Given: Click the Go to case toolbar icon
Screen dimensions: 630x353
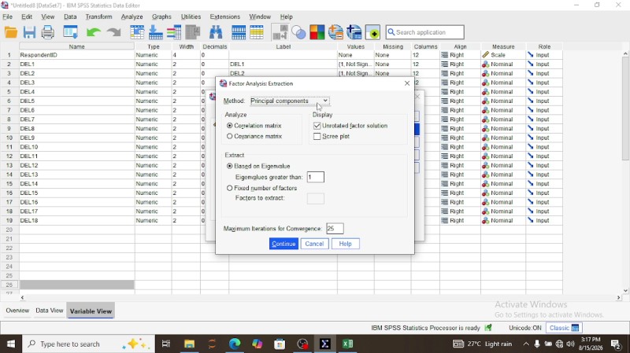Looking at the screenshot, I should [137, 32].
